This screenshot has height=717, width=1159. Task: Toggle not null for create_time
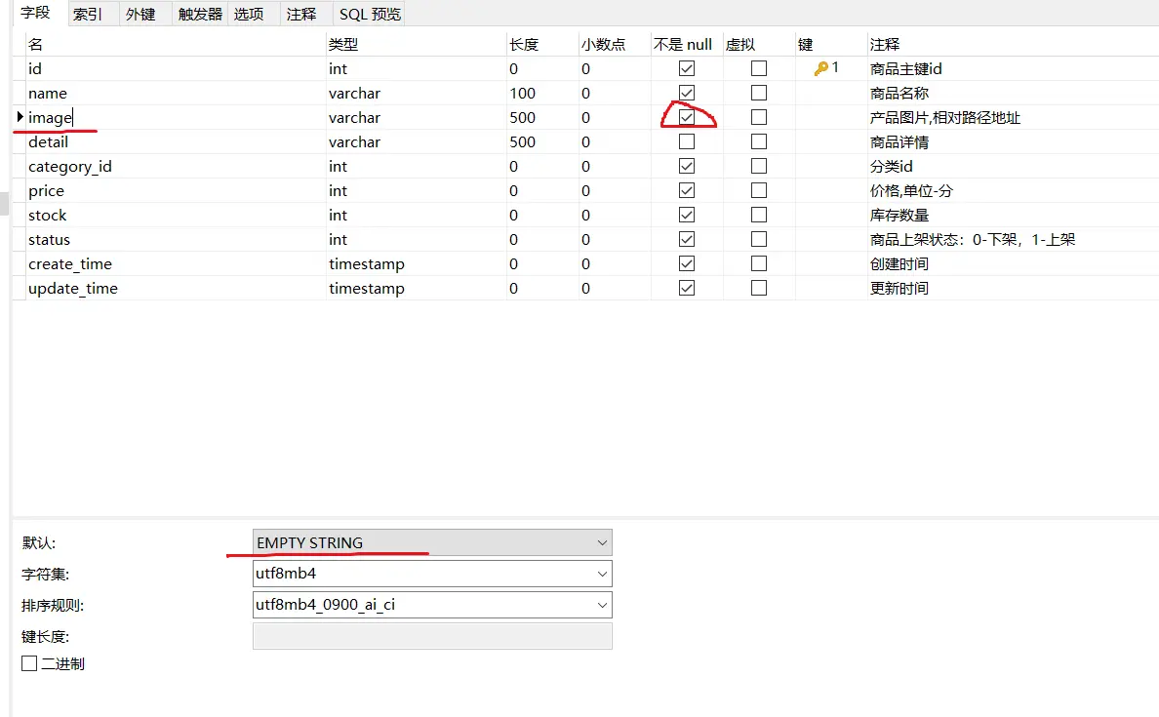(687, 264)
